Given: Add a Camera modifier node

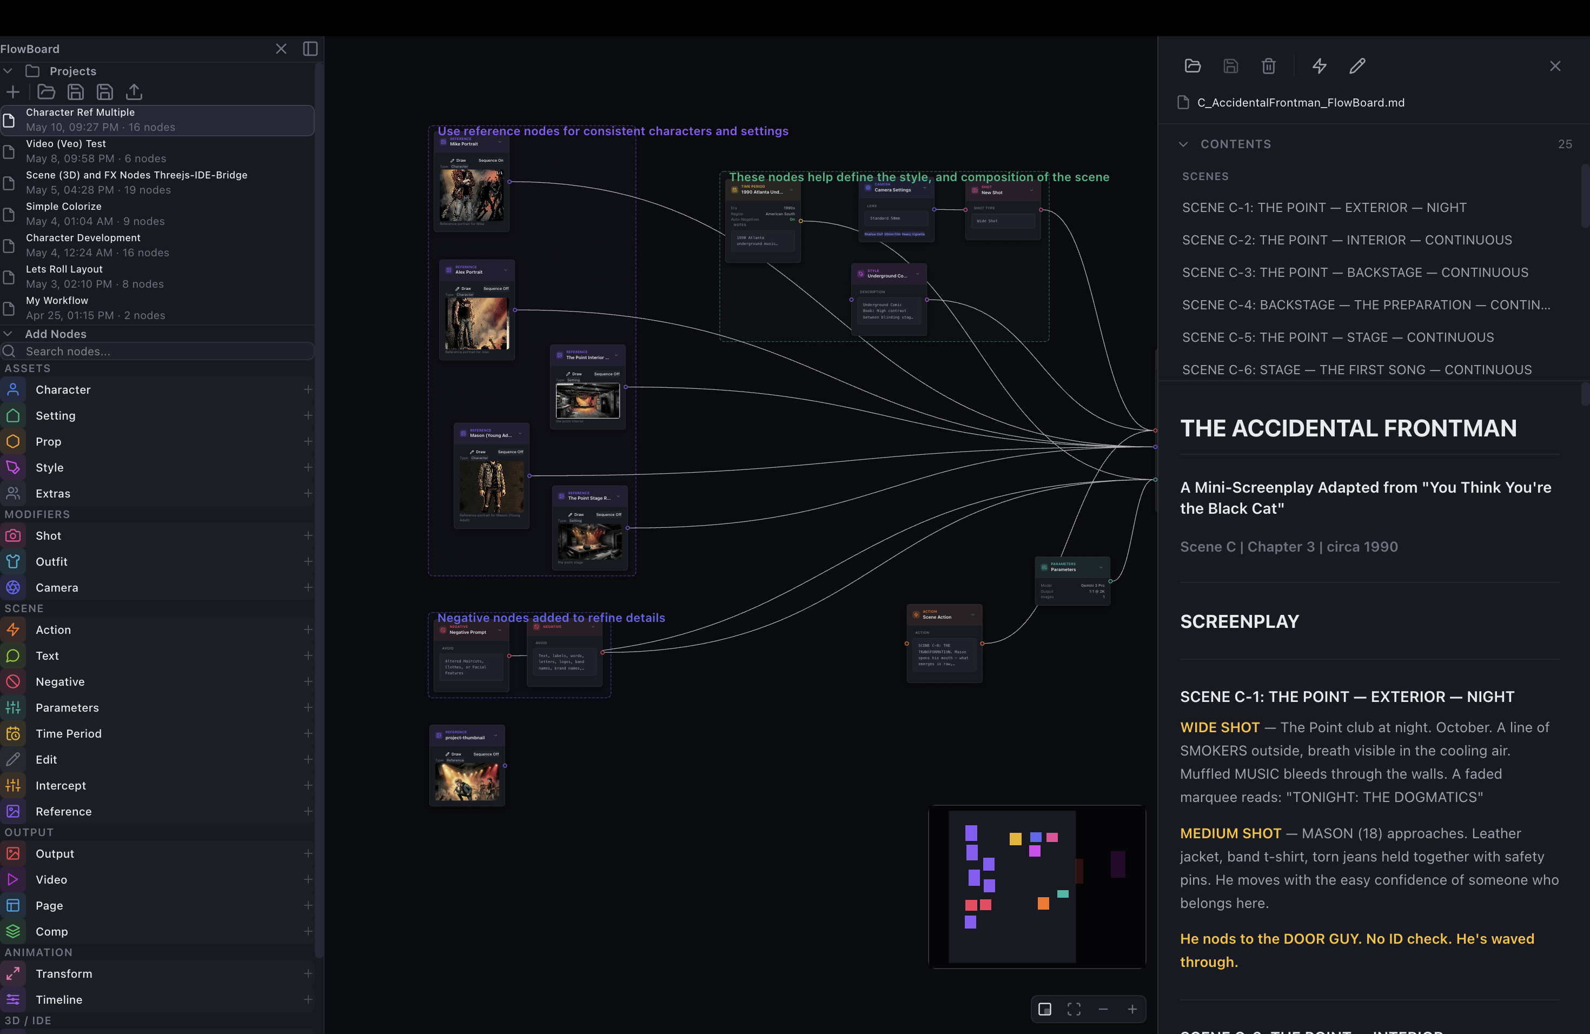Looking at the screenshot, I should click(308, 588).
